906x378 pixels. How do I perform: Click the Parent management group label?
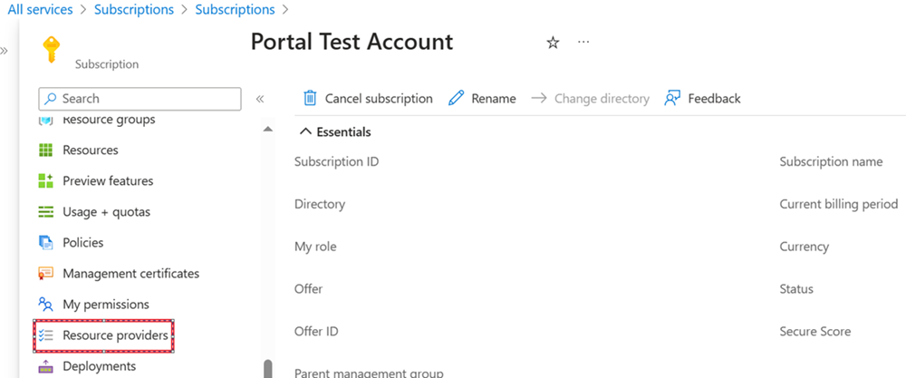[369, 373]
